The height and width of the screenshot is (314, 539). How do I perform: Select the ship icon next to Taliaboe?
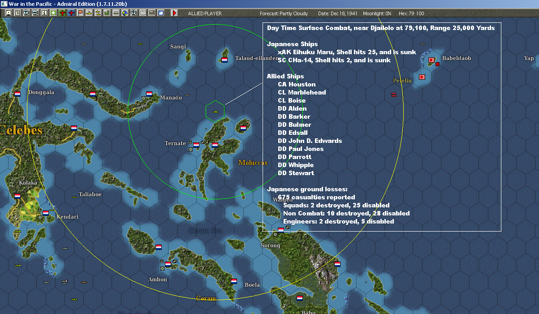point(74,197)
